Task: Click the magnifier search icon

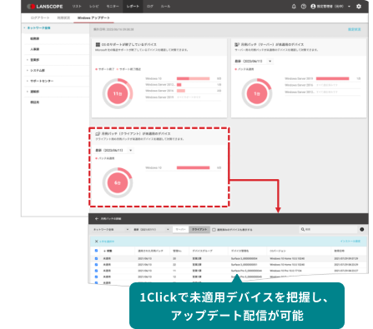Action: tap(302, 229)
